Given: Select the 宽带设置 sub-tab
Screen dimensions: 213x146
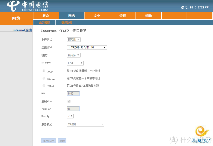Looking at the screenshot, I should tap(44, 22).
